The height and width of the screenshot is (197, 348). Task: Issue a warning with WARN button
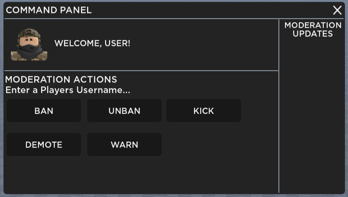tap(124, 145)
